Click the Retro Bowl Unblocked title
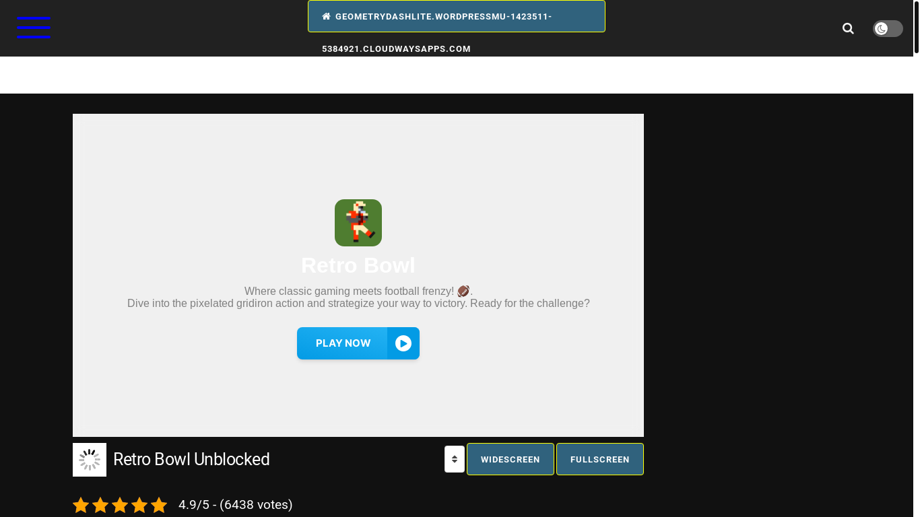This screenshot has width=920, height=517. (191, 460)
